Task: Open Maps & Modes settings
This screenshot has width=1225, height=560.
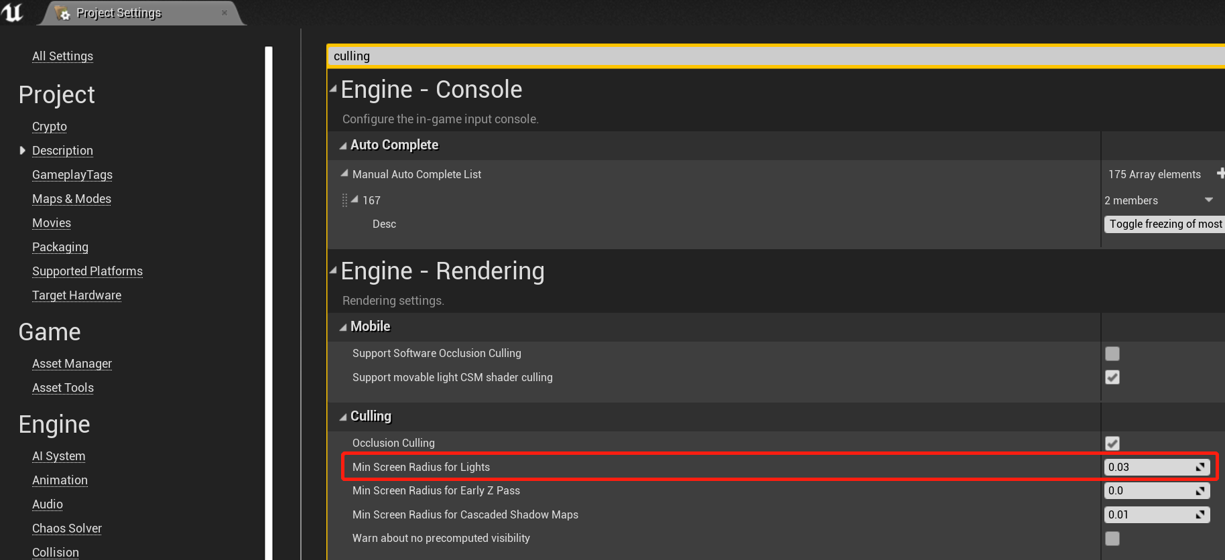Action: pyautogui.click(x=72, y=199)
